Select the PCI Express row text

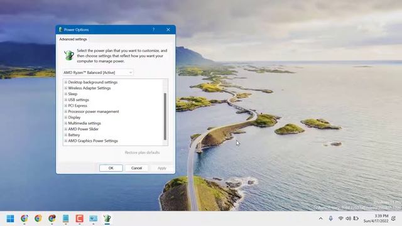(x=77, y=106)
